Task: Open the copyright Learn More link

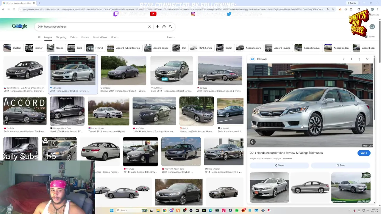Action: click(287, 158)
